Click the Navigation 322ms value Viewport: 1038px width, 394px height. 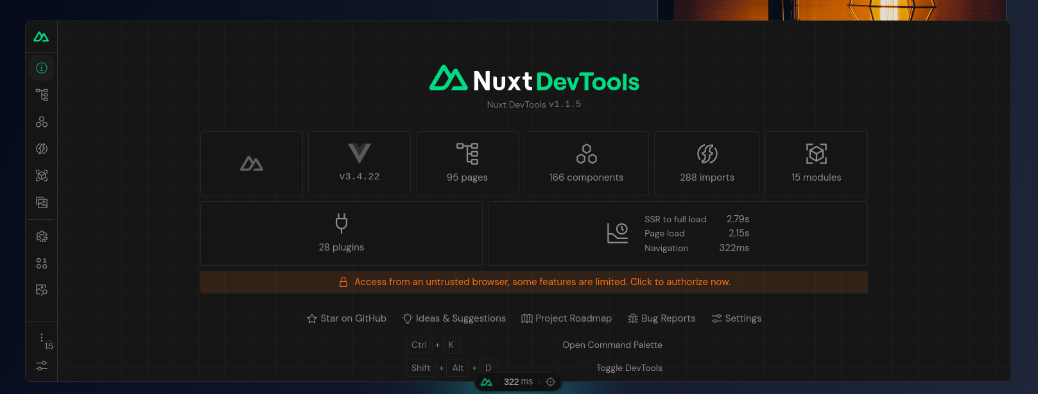tap(734, 248)
